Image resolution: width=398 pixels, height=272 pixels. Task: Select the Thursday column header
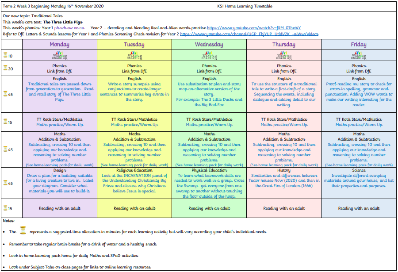pyautogui.click(x=284, y=45)
